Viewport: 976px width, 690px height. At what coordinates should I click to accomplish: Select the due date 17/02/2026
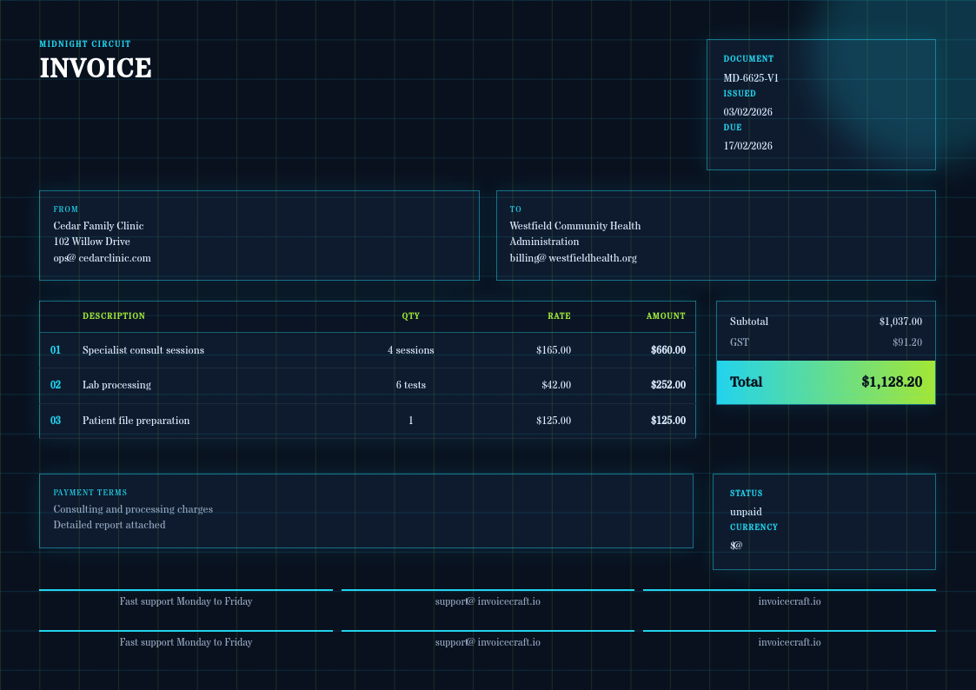coord(747,146)
